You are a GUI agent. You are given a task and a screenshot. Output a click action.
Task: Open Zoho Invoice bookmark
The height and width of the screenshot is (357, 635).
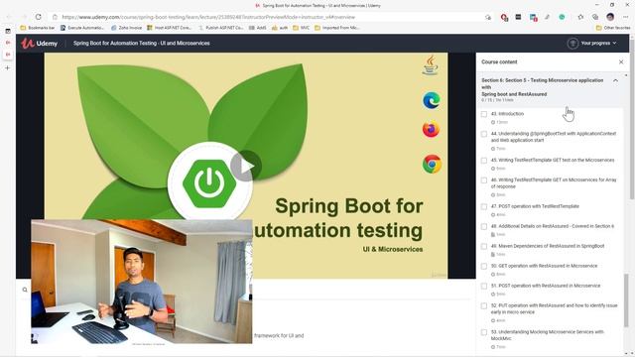click(126, 28)
